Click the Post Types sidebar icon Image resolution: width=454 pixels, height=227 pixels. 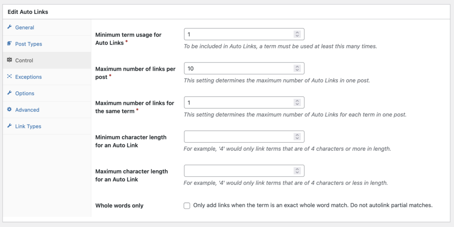9,44
